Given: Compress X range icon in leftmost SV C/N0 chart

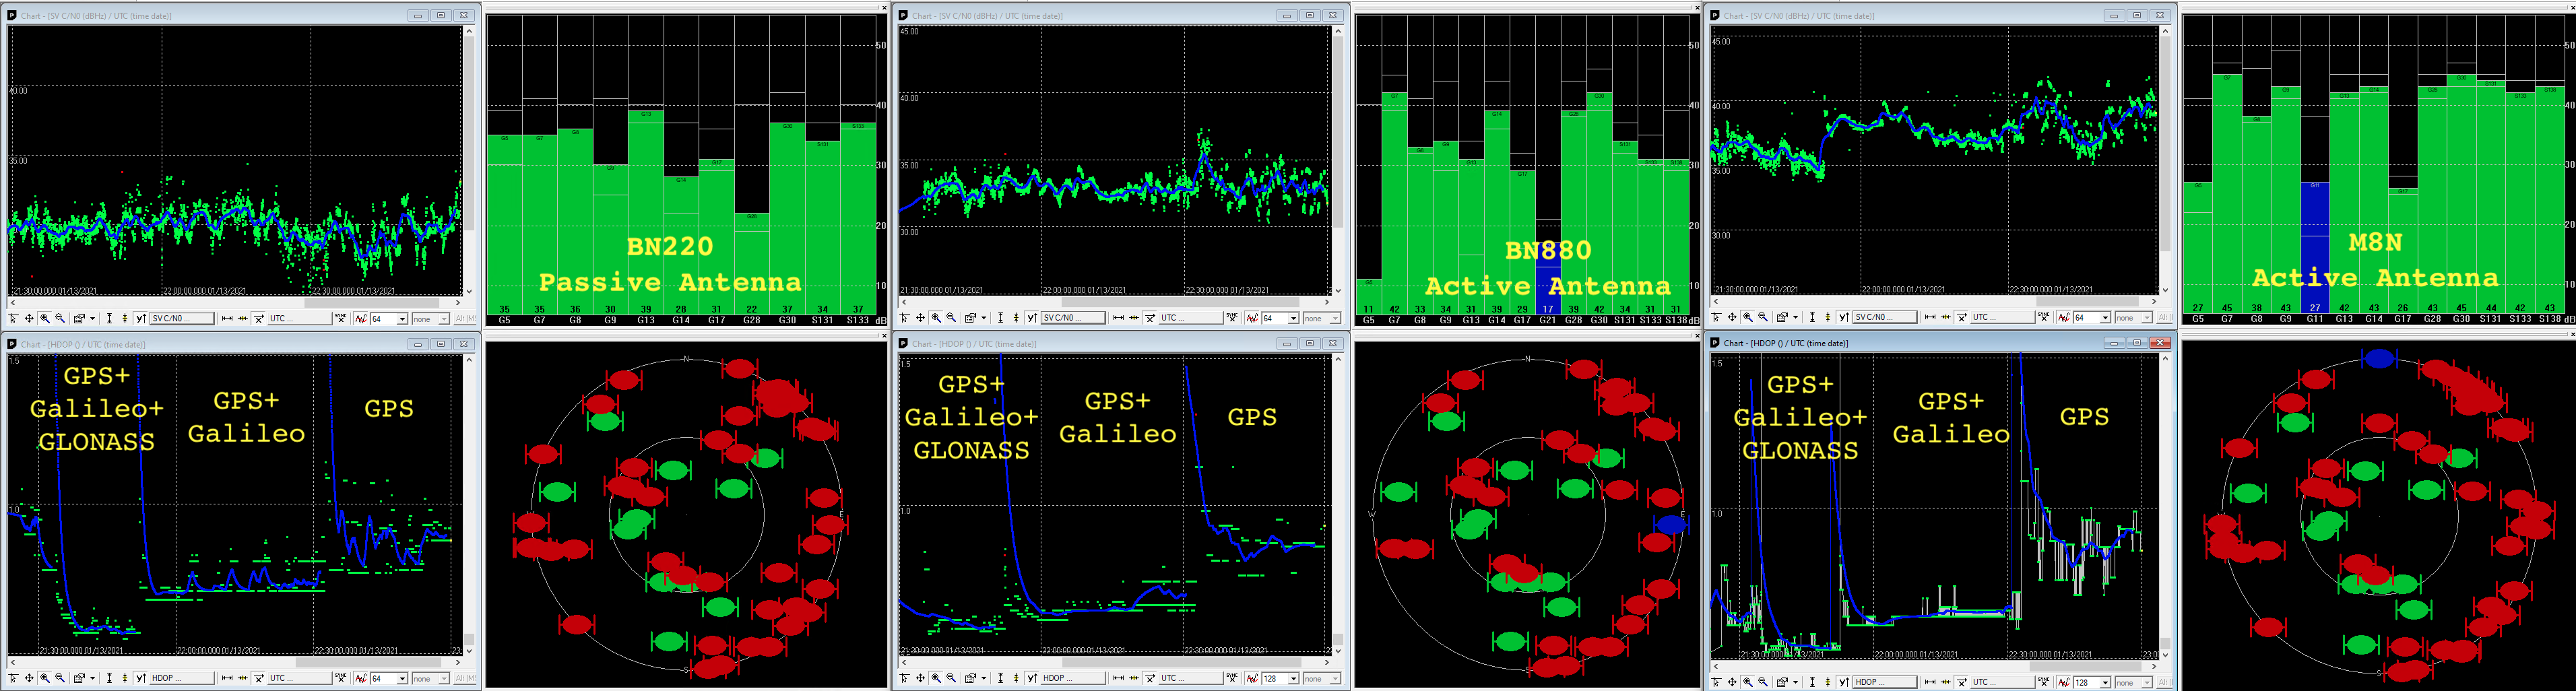Looking at the screenshot, I should [243, 319].
